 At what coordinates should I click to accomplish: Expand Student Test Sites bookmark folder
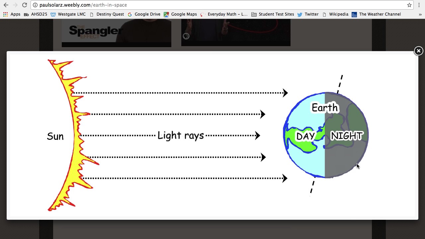(x=273, y=14)
